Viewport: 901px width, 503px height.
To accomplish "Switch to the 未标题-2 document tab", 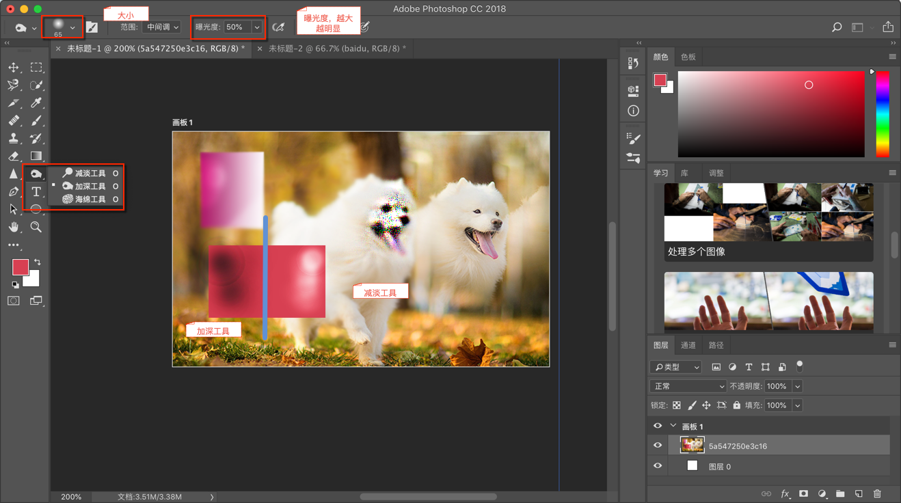I will click(336, 49).
